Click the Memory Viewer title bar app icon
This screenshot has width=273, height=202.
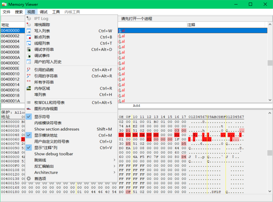(x=5, y=5)
